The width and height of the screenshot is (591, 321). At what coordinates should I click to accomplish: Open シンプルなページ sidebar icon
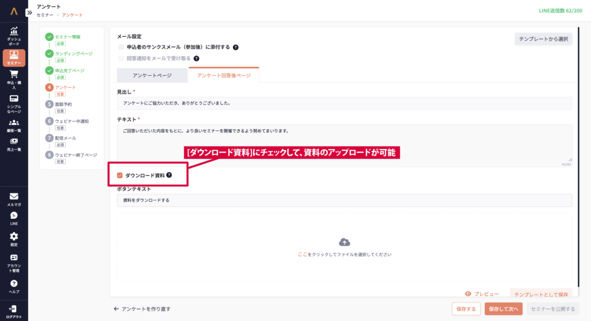click(x=14, y=99)
